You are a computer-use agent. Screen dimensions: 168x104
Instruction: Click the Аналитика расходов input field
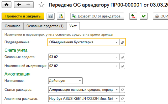81,99
